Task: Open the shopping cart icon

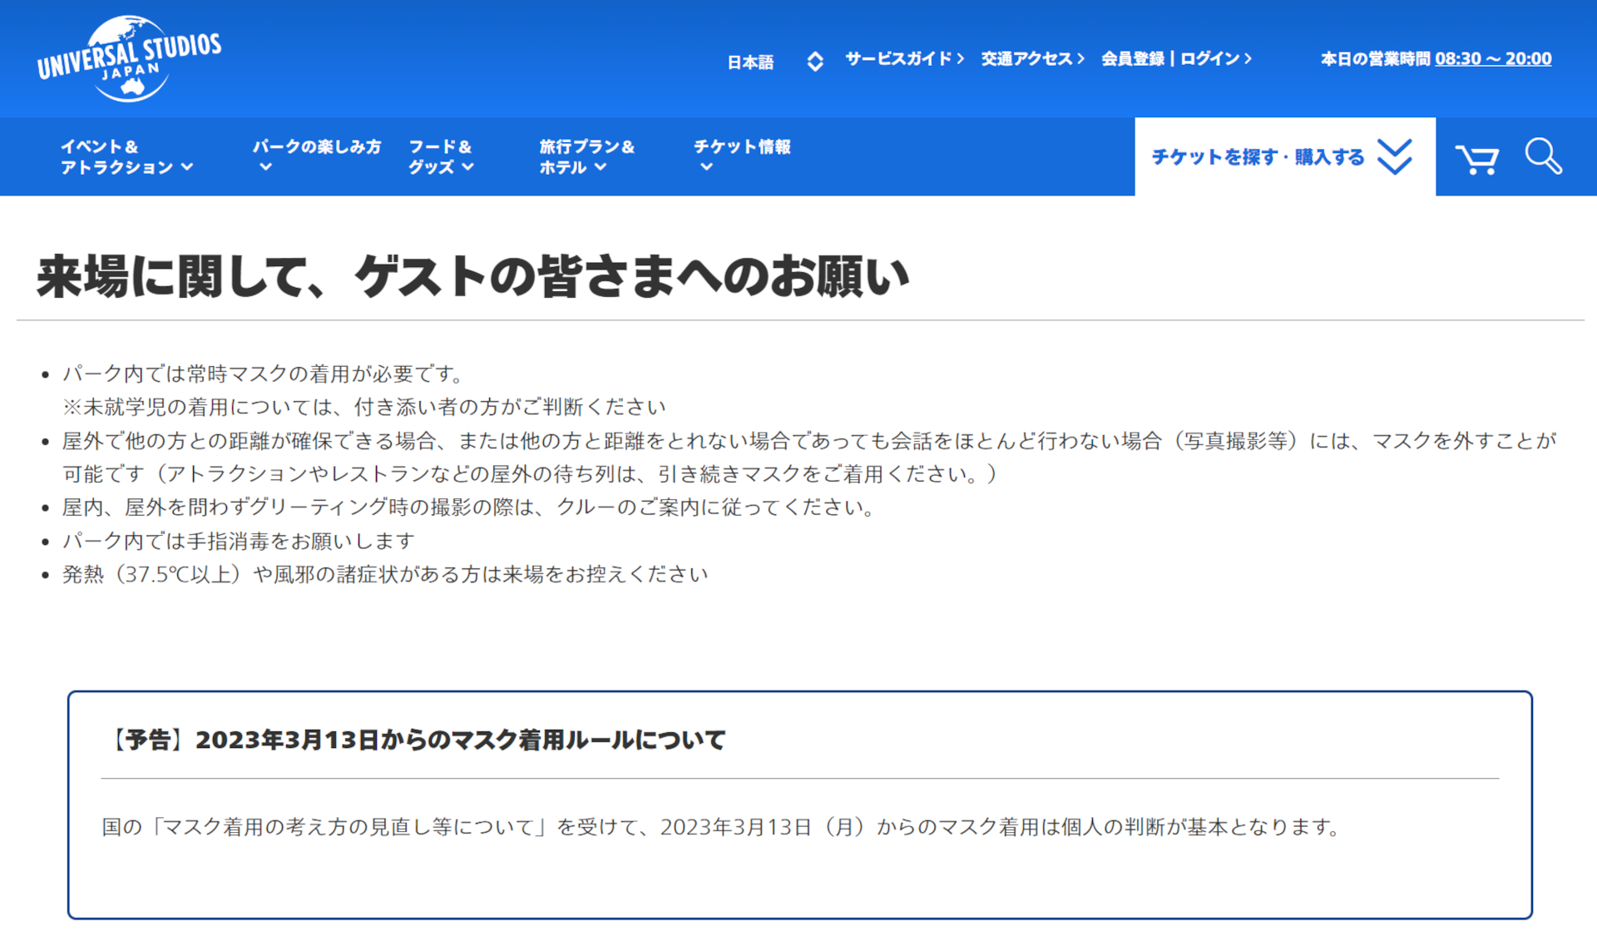Action: pos(1478,156)
